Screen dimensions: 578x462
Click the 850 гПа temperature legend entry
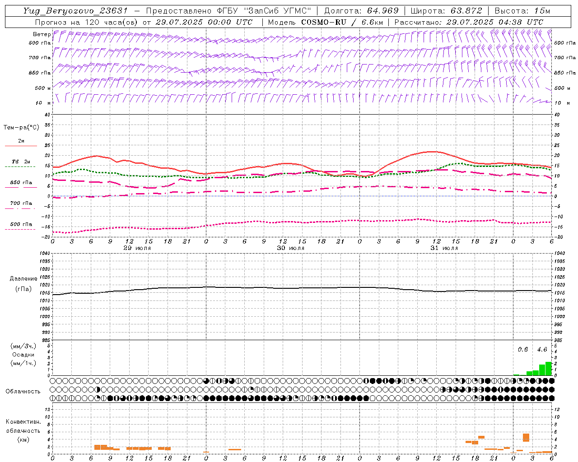tap(21, 183)
